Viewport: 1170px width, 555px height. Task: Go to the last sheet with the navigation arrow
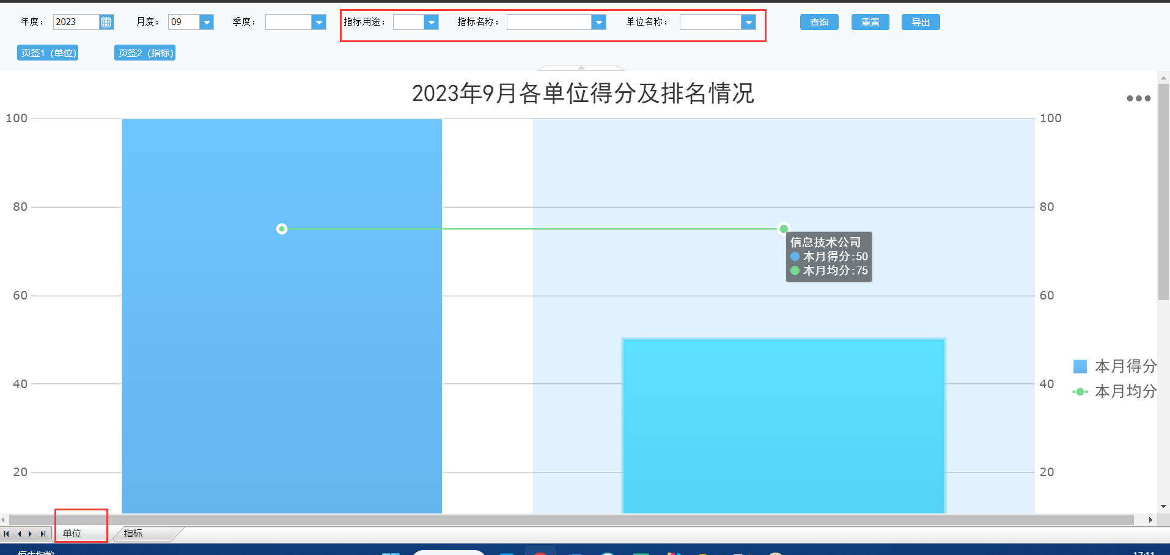43,534
